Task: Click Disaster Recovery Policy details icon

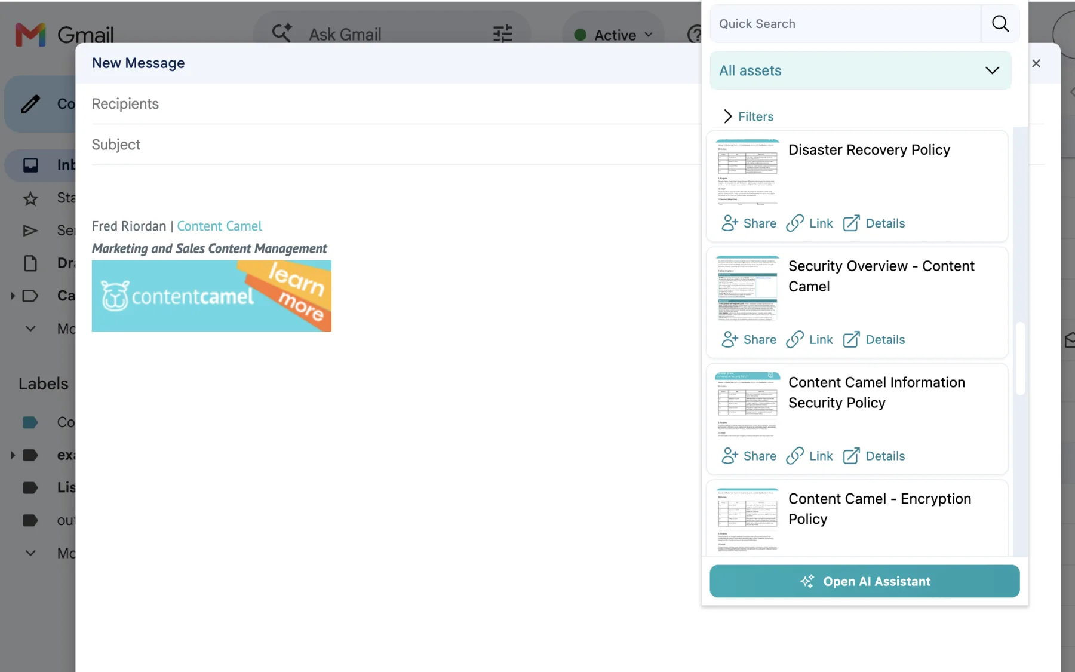Action: pyautogui.click(x=851, y=223)
